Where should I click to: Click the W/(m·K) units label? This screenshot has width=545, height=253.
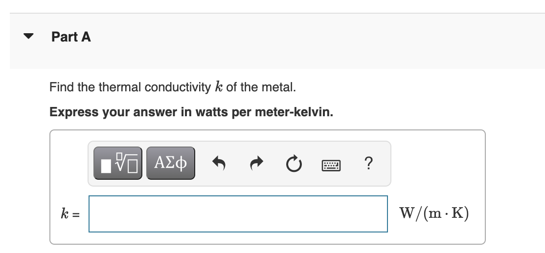click(434, 213)
